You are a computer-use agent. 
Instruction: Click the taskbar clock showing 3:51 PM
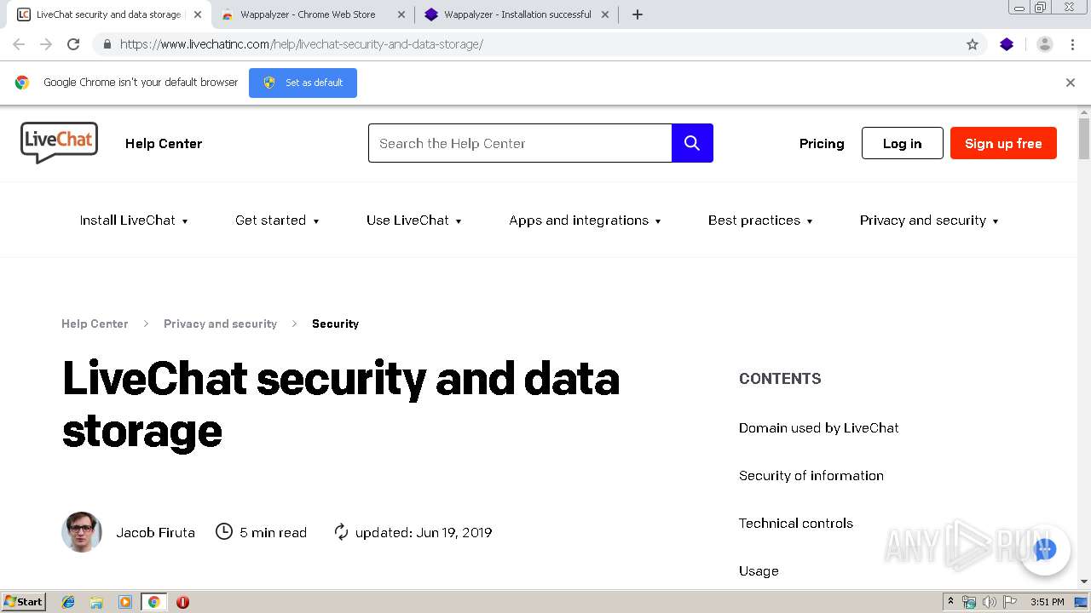pos(1047,602)
